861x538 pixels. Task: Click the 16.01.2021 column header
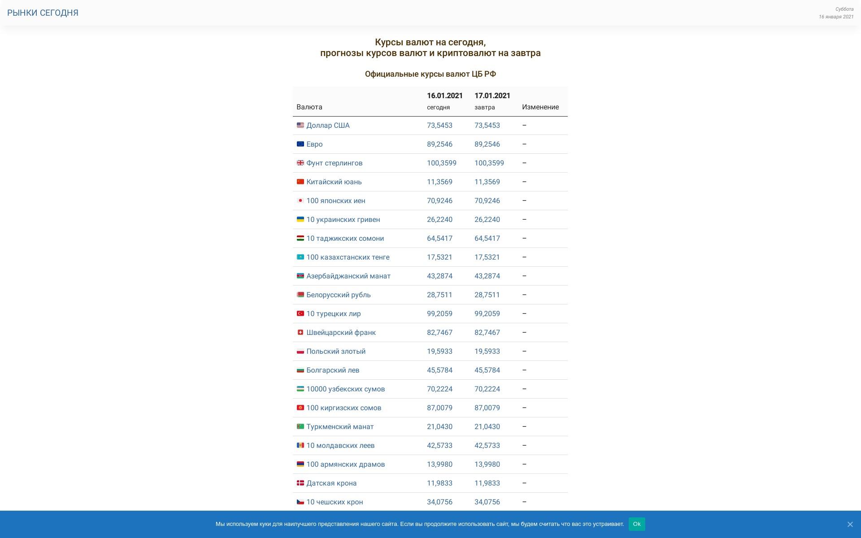445,95
